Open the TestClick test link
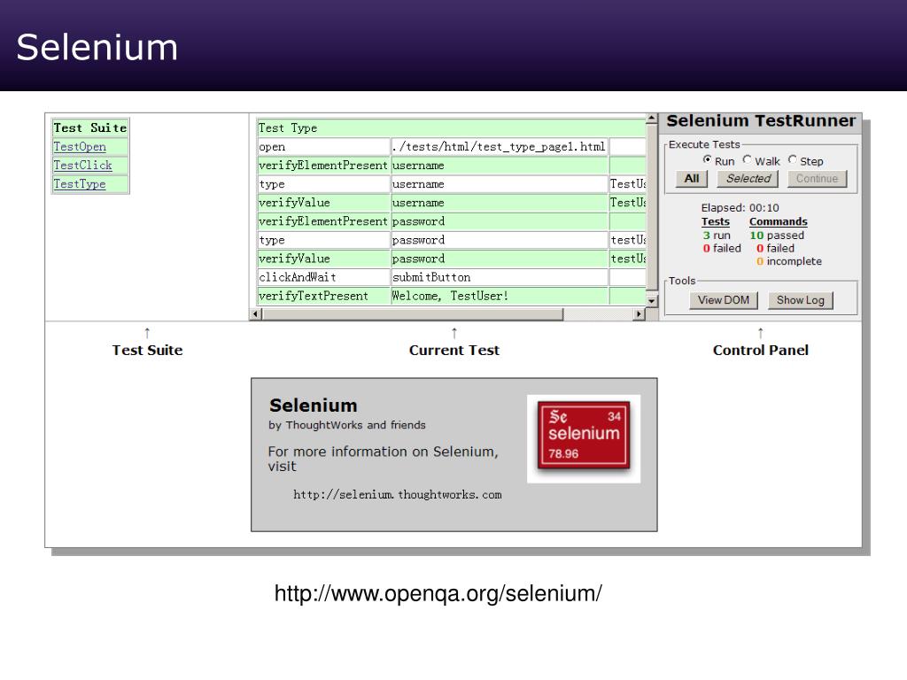 [x=82, y=166]
